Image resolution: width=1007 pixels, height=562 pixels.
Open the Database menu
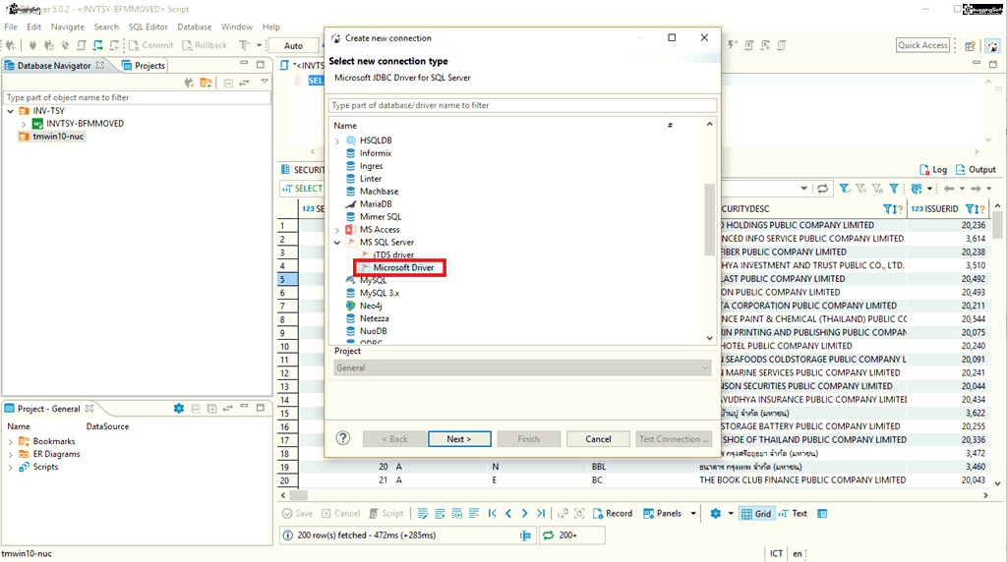(194, 27)
